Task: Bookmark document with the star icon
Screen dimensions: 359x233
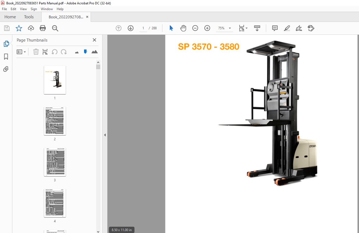Action: click(19, 28)
